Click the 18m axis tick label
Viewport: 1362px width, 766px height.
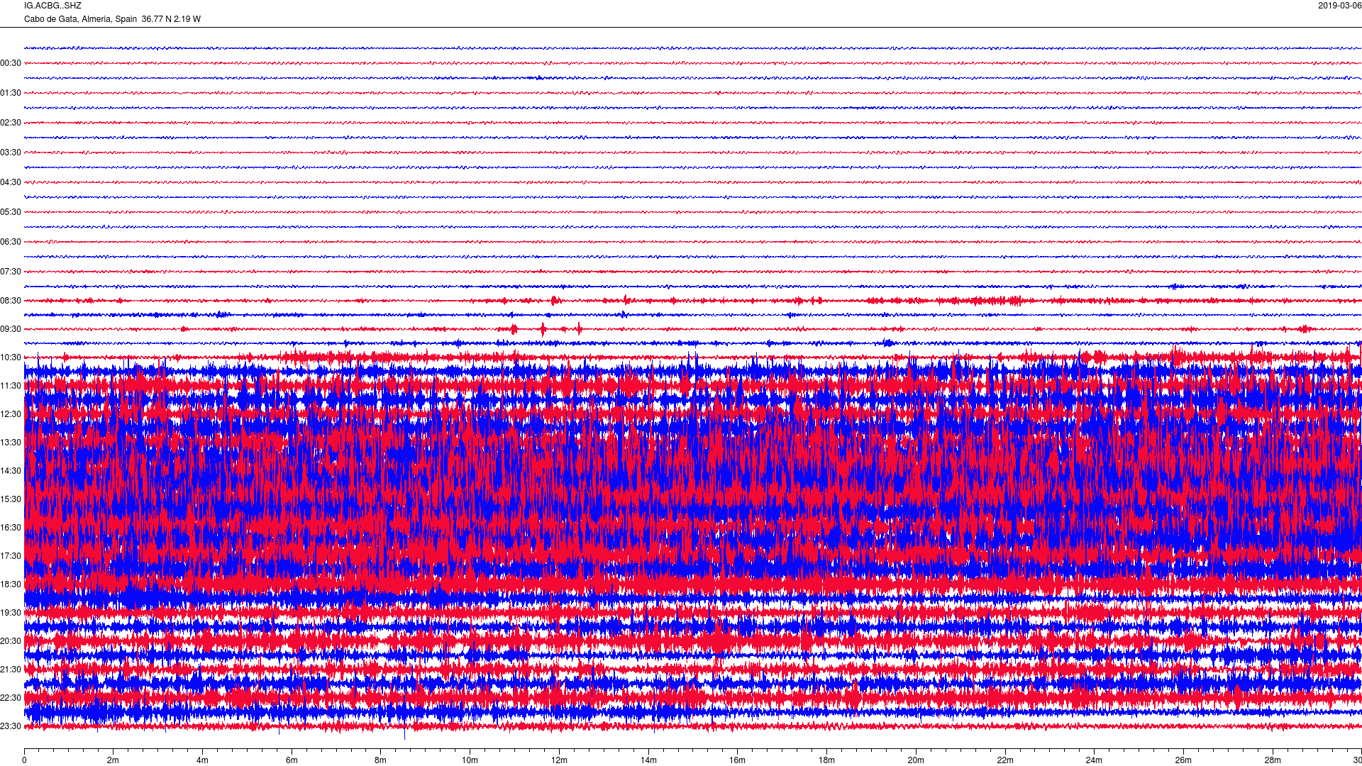click(x=826, y=760)
